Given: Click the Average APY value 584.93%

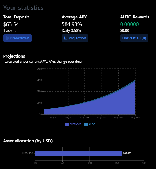Looking at the screenshot, I should [x=72, y=24].
